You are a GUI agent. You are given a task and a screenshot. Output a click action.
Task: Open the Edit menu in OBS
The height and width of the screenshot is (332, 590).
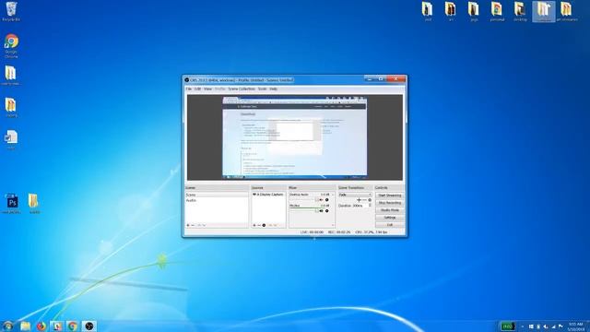tap(197, 89)
